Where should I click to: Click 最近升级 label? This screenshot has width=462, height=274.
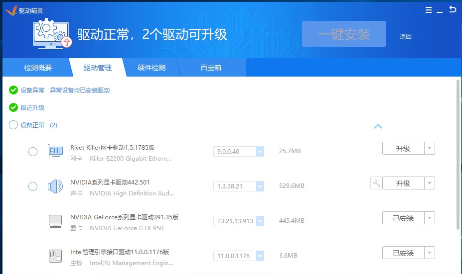point(32,107)
